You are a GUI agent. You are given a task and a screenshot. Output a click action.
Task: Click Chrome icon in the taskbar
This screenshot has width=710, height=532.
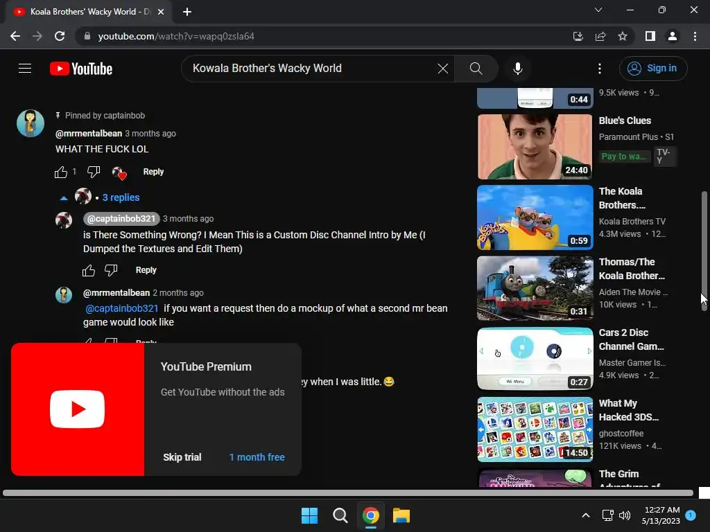(x=371, y=515)
